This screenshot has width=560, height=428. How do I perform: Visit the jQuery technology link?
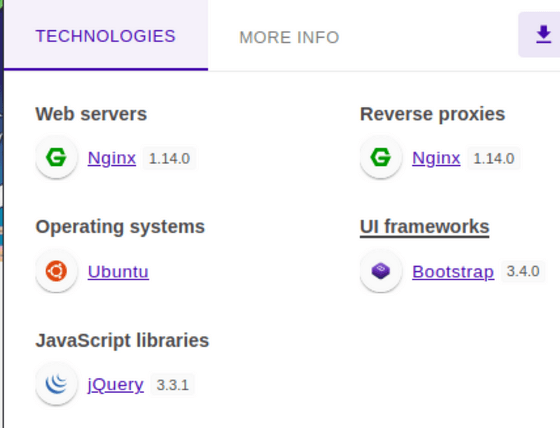[x=115, y=385]
